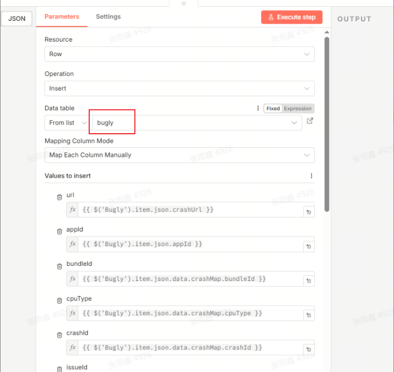394x372 pixels.
Task: Switch Data table to Expression mode
Action: point(297,108)
